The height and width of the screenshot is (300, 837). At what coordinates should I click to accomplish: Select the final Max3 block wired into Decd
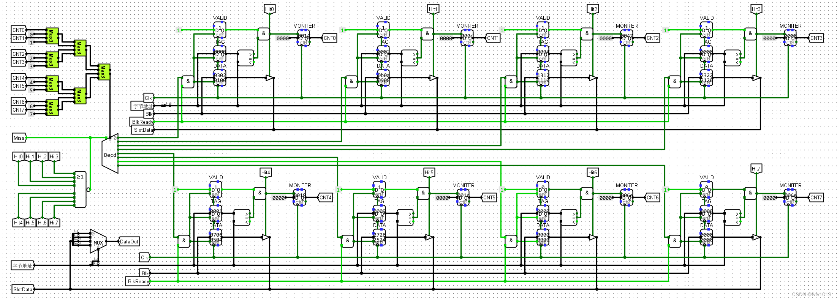click(x=103, y=72)
